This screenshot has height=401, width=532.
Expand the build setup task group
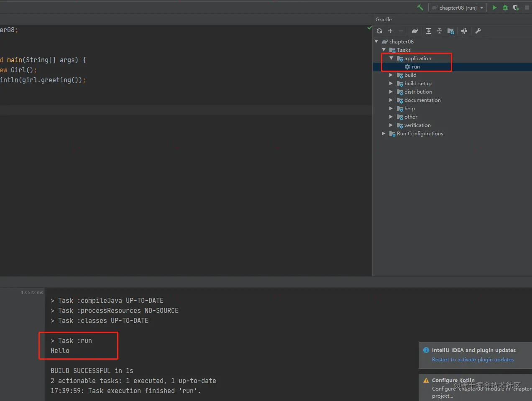(x=391, y=84)
